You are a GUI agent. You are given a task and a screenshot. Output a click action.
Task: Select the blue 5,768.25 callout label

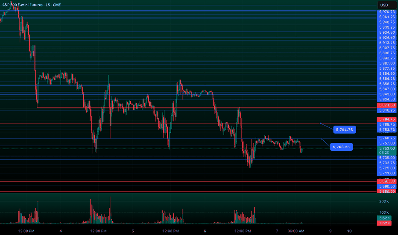[x=341, y=147]
